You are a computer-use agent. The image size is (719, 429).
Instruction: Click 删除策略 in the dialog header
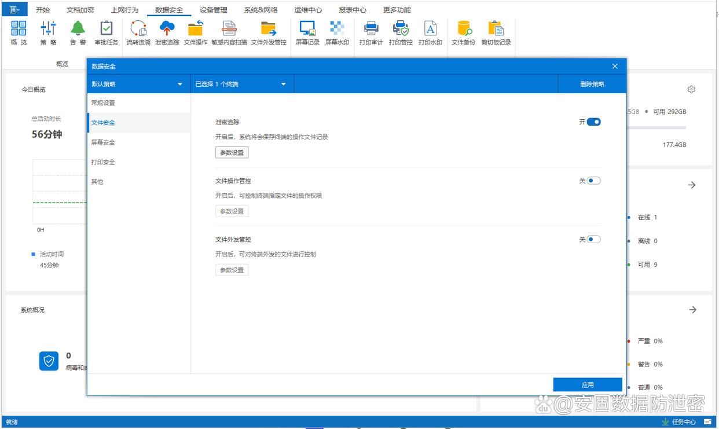(x=592, y=84)
